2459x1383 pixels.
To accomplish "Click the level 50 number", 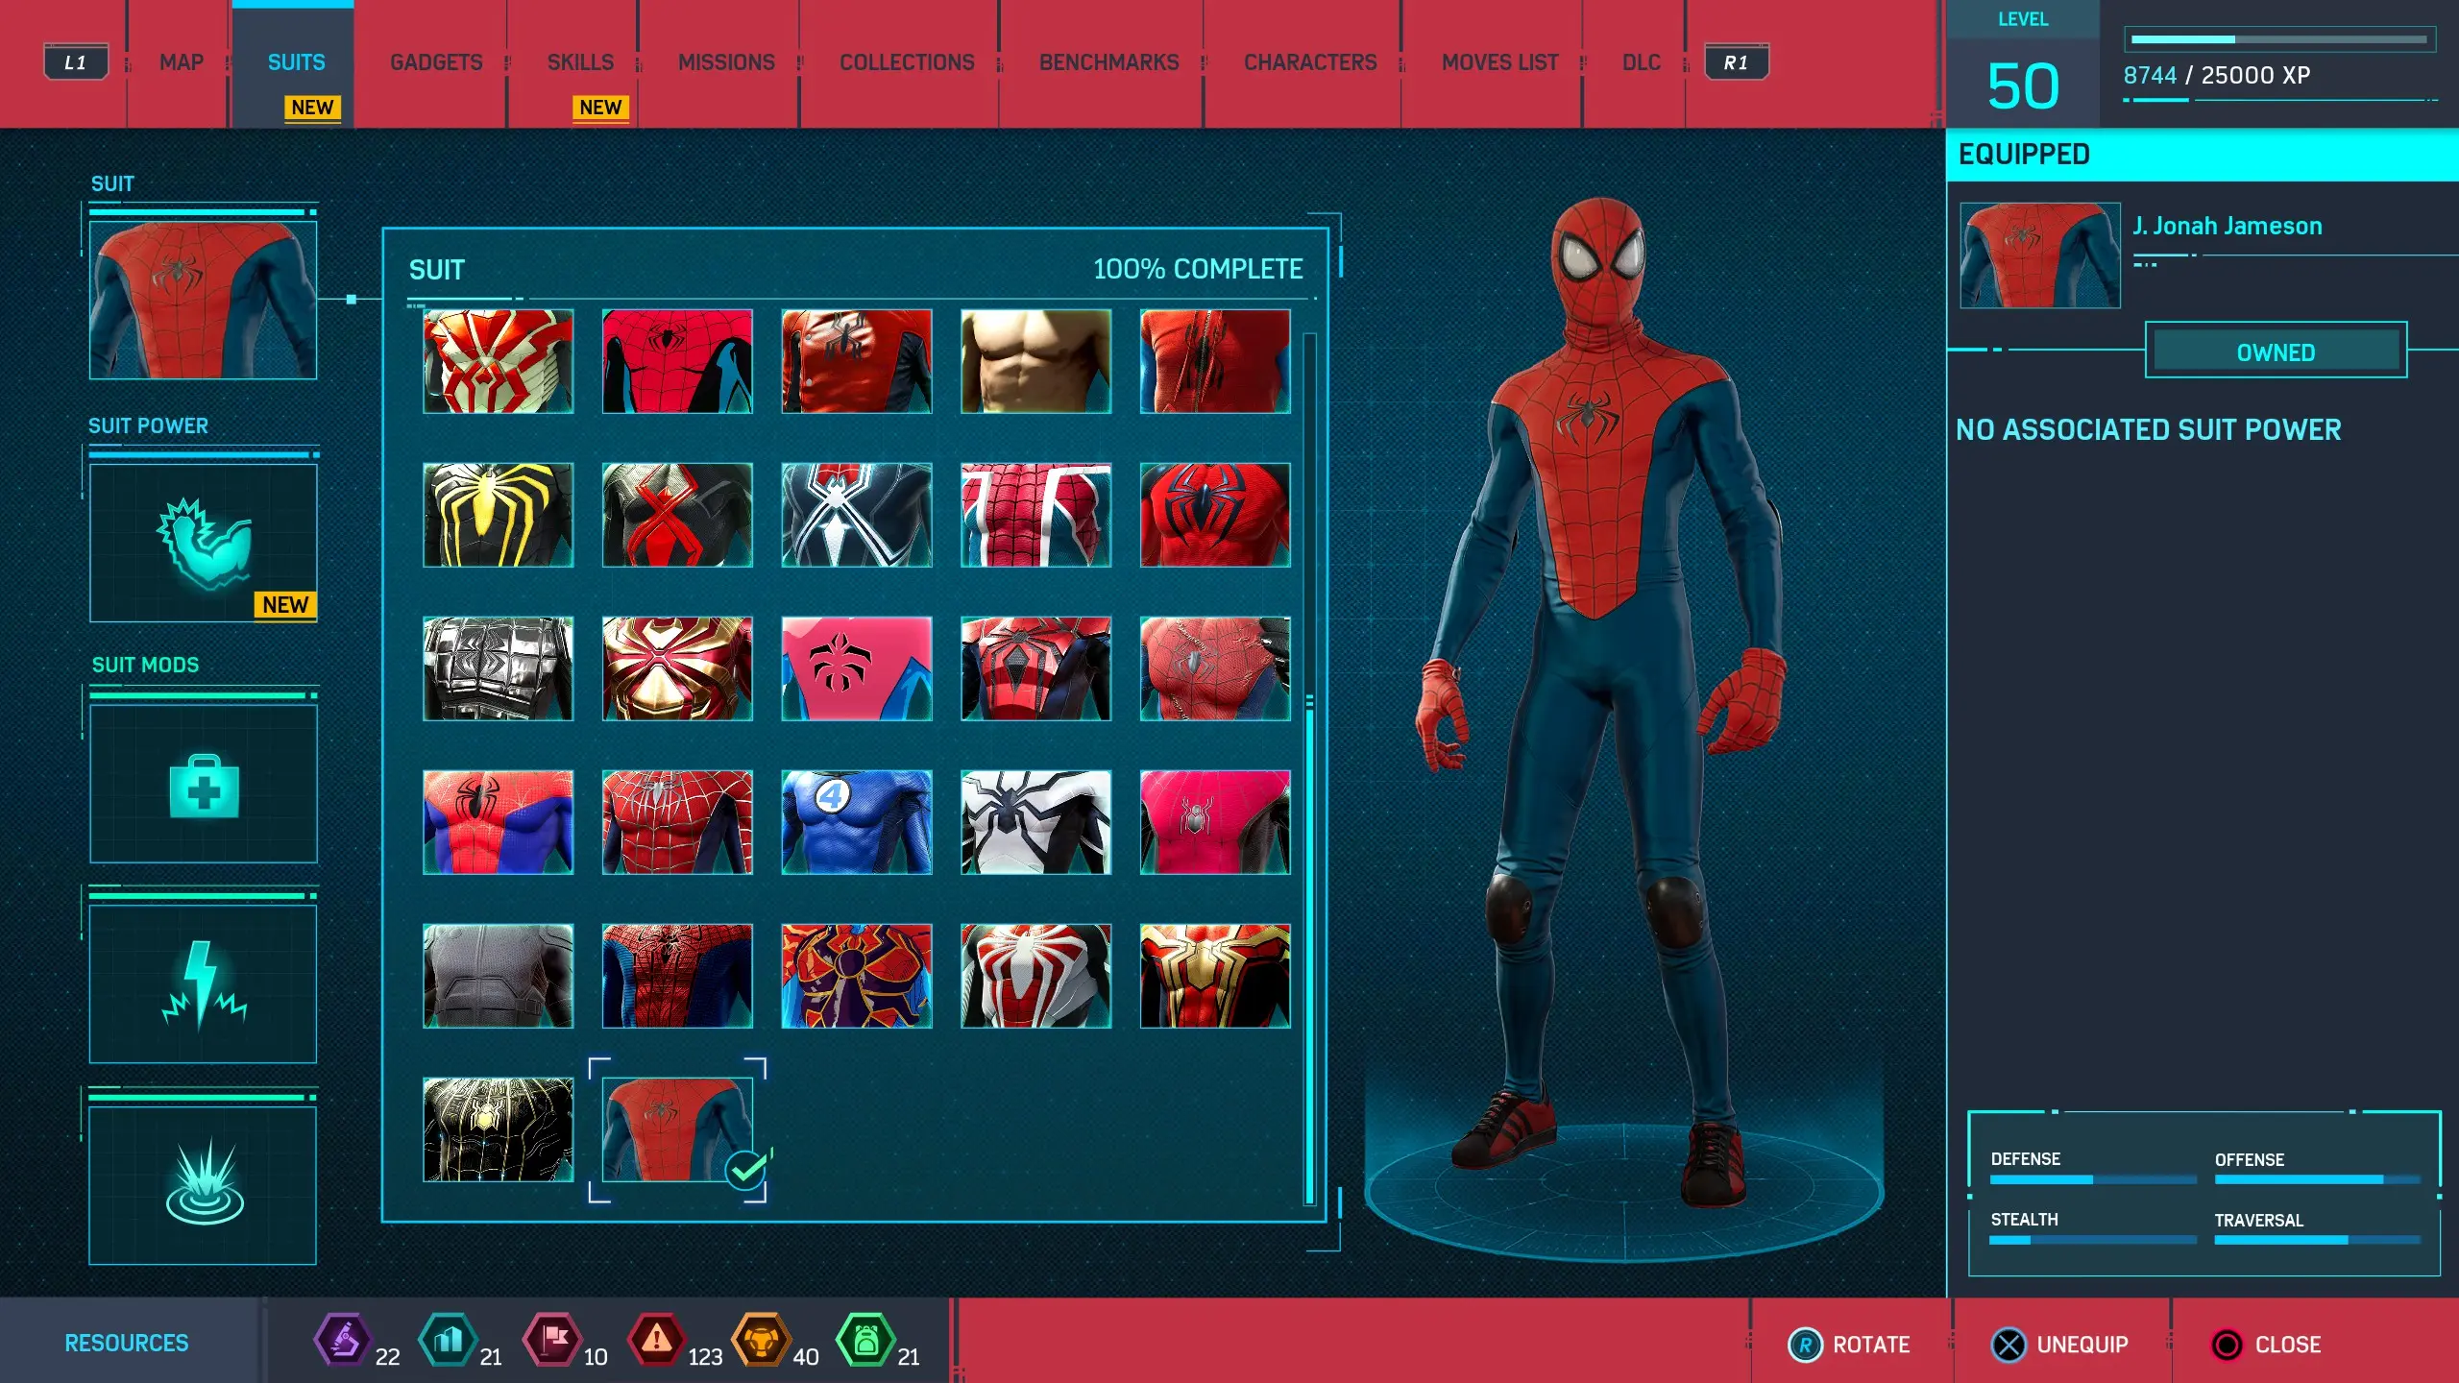I will pyautogui.click(x=2023, y=86).
